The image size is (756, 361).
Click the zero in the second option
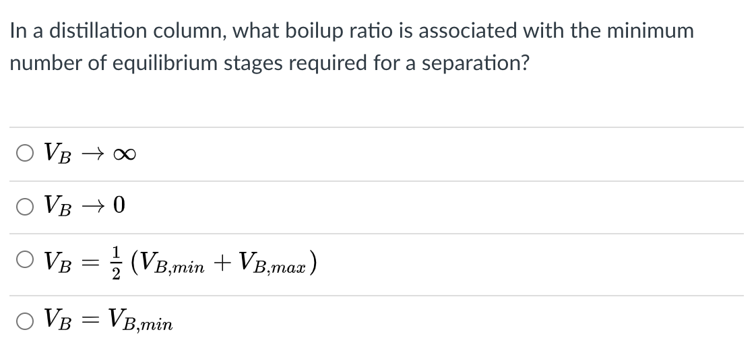coord(119,205)
